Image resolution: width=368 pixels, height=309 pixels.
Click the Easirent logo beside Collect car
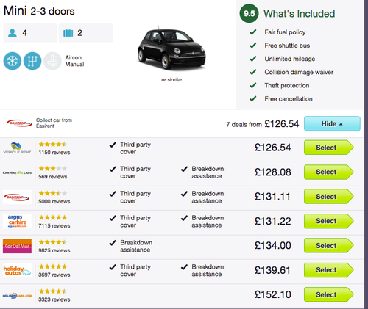20,123
